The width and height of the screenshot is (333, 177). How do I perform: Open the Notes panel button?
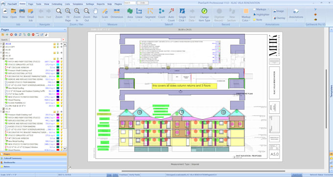tap(33, 167)
